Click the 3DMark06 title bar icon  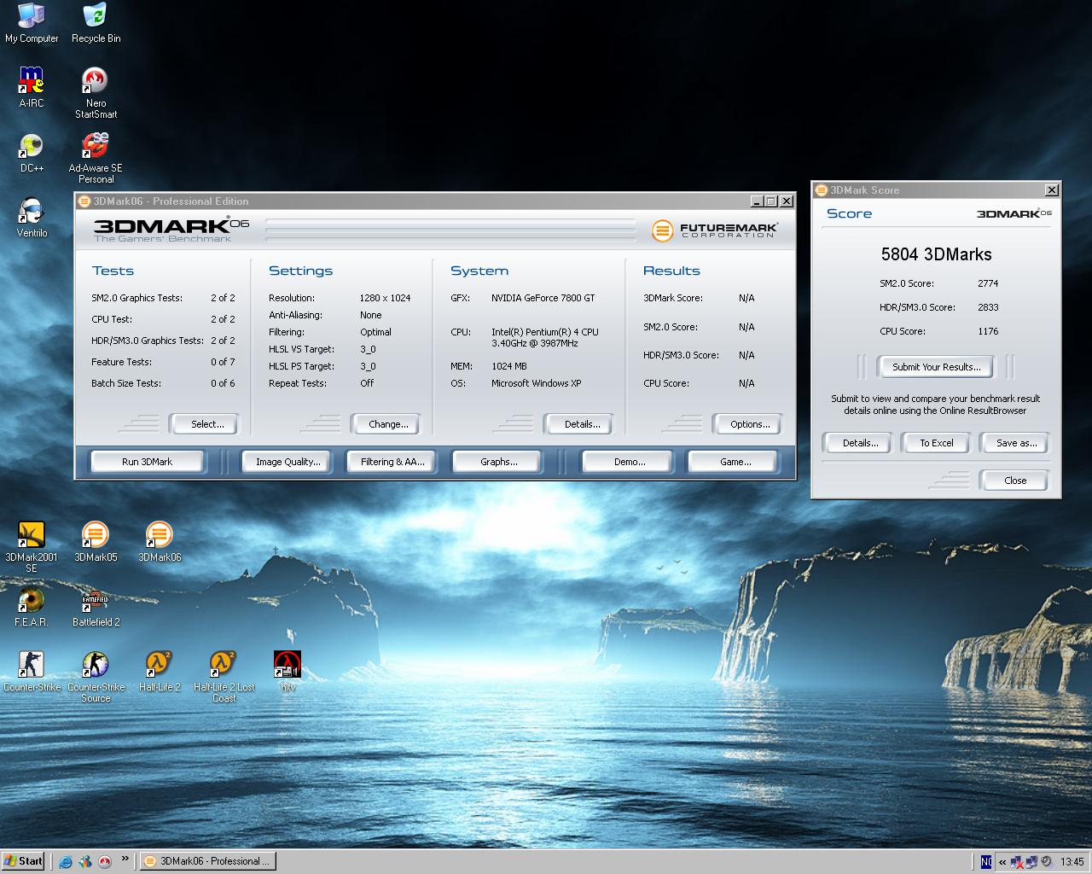[x=84, y=201]
